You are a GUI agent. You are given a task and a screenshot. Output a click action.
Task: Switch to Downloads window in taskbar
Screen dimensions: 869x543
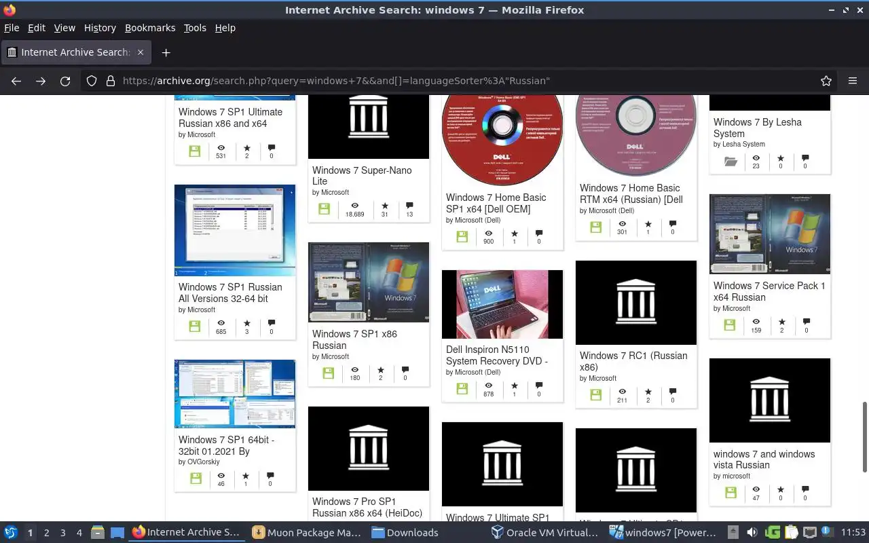(405, 533)
